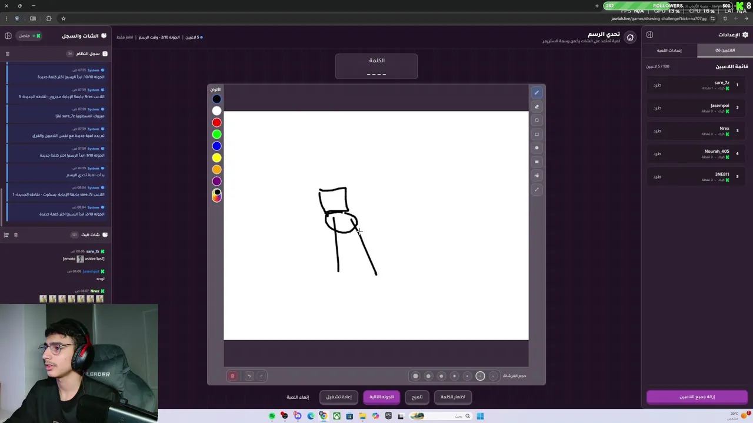Open the taskbar search icon
753x423 pixels.
point(468,416)
